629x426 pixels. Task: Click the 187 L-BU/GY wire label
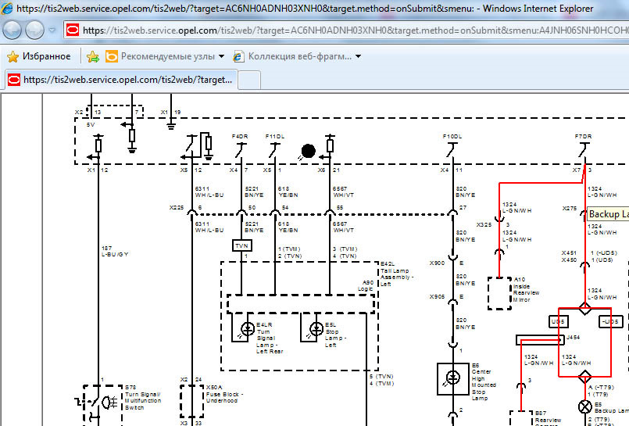pos(115,251)
